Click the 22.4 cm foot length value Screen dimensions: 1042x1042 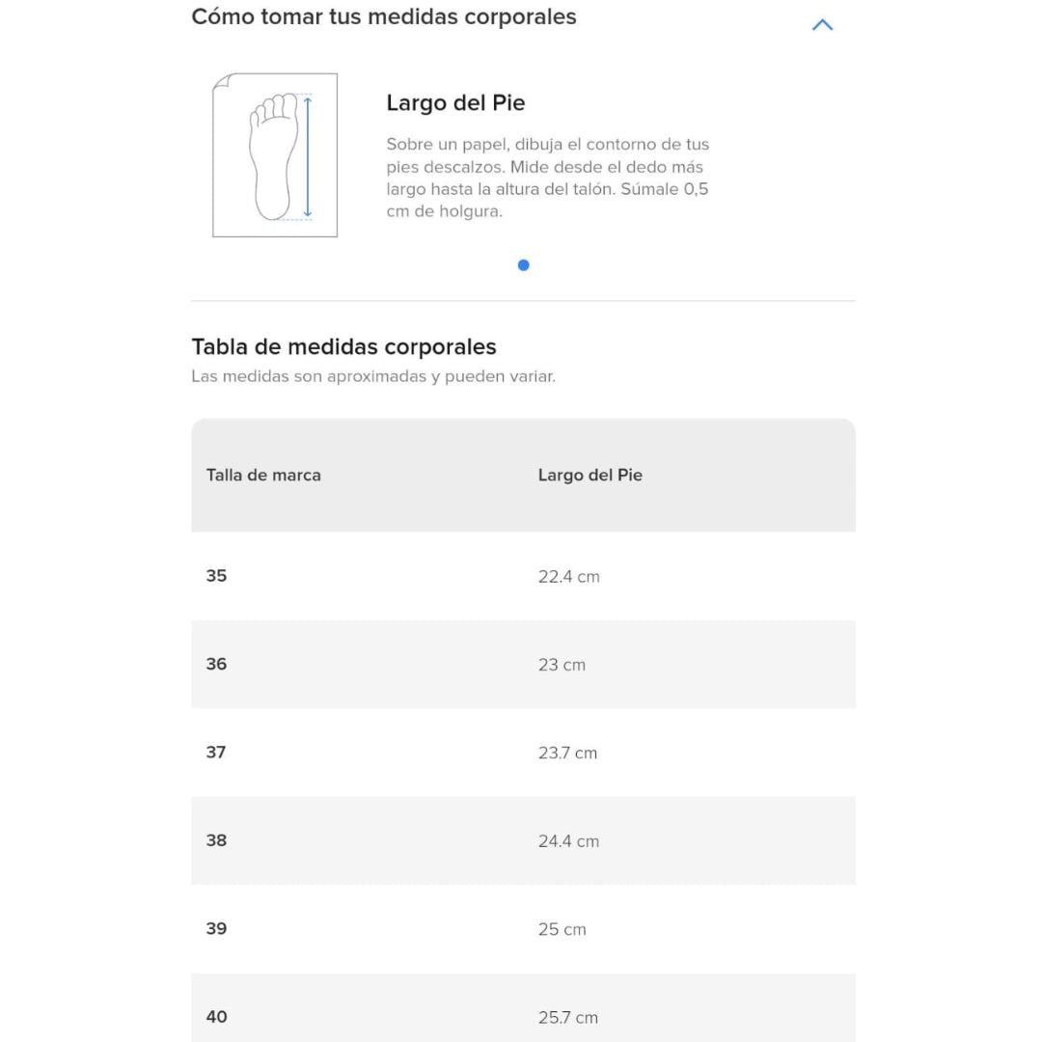point(568,577)
